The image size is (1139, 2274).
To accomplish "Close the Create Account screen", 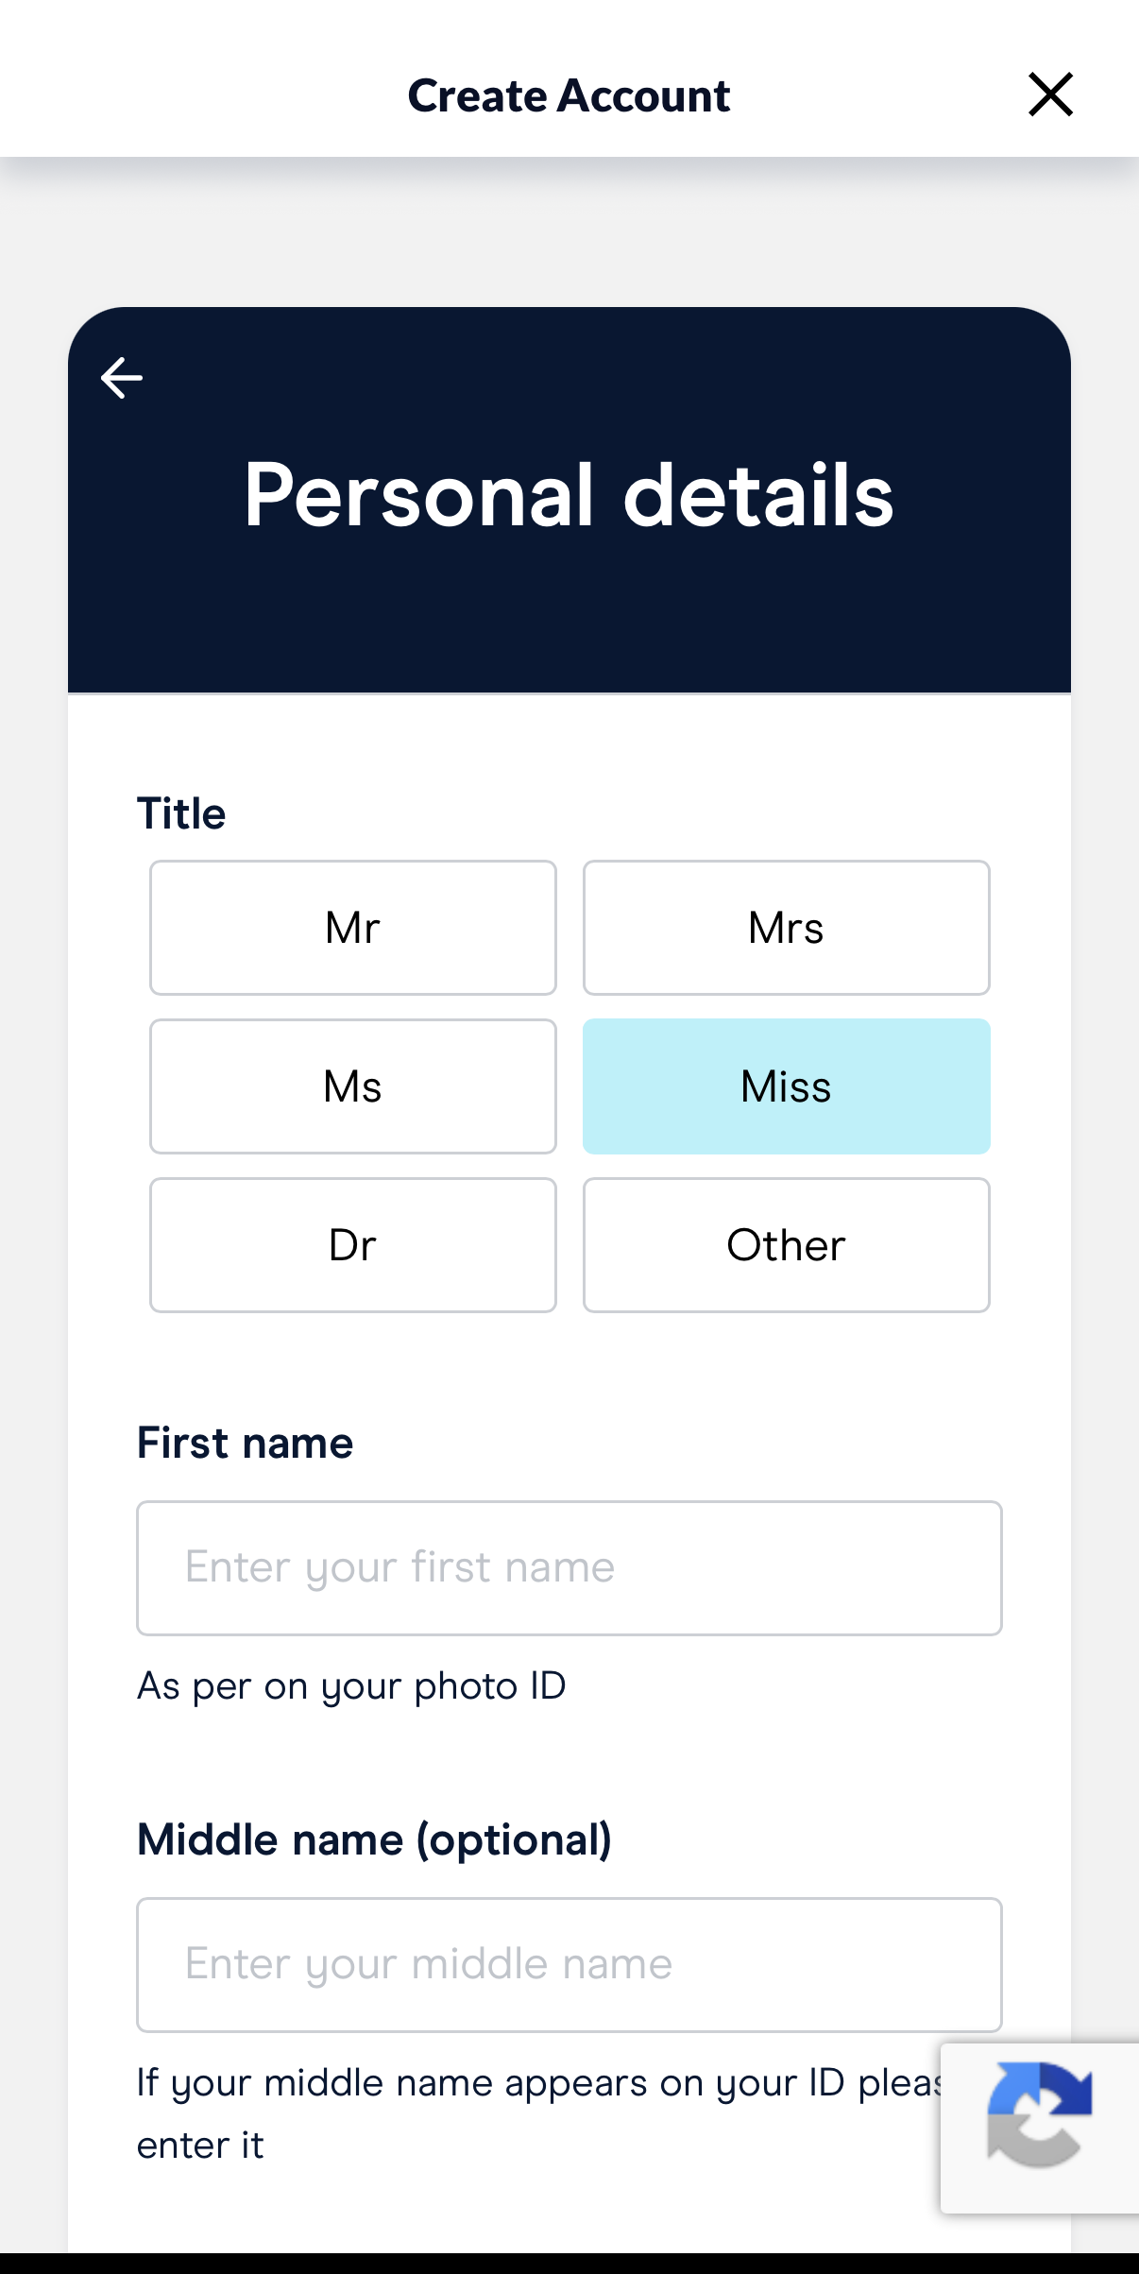I will point(1050,94).
